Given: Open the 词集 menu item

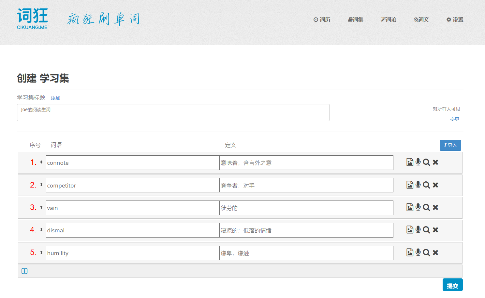Looking at the screenshot, I should pos(356,20).
